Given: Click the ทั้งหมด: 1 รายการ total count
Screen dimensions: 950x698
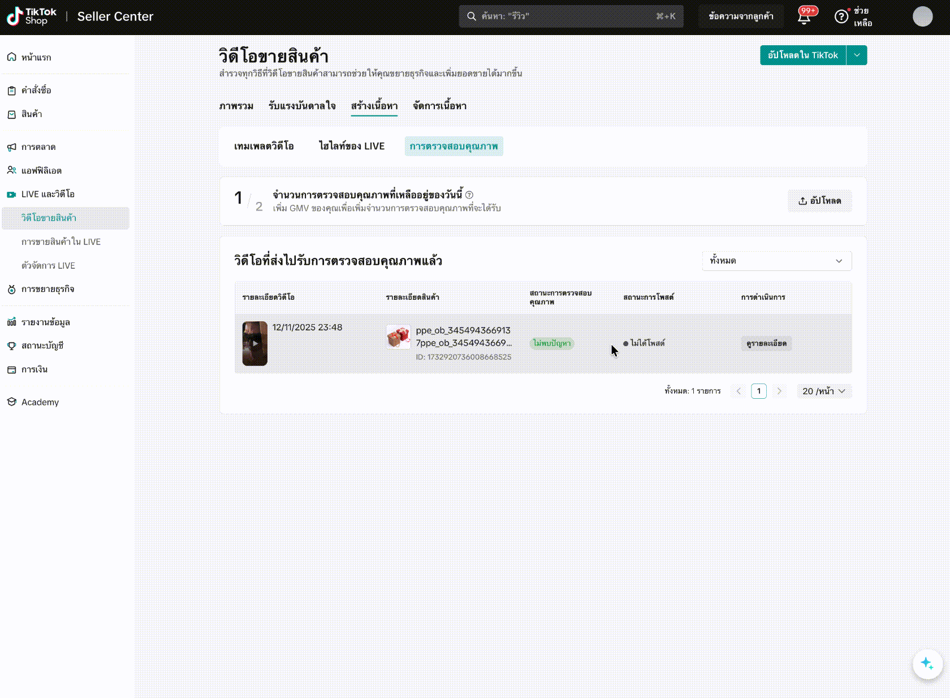Looking at the screenshot, I should coord(693,391).
